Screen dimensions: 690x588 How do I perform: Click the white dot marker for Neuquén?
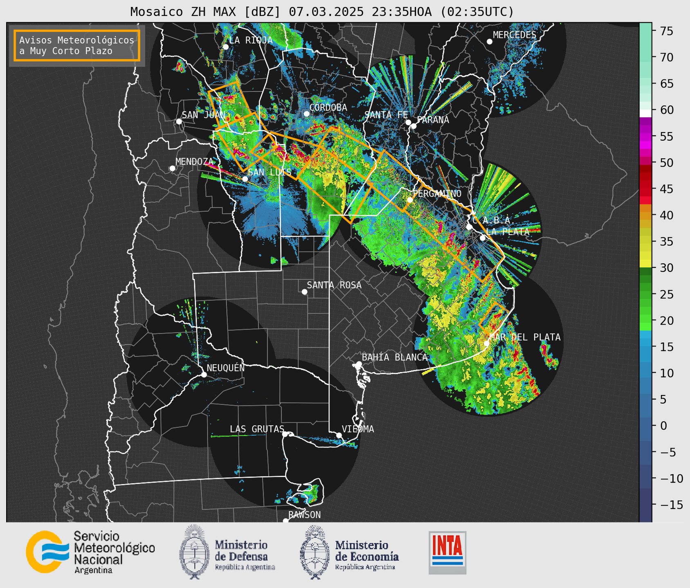coord(204,374)
